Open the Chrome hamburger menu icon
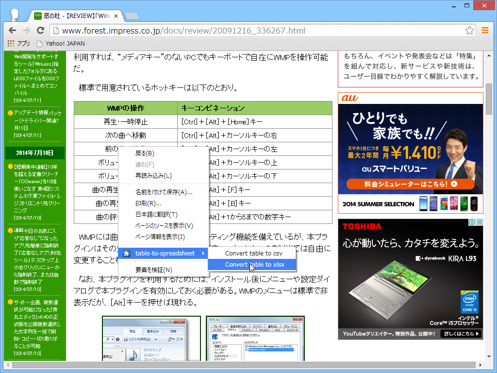The height and width of the screenshot is (373, 497). (485, 30)
